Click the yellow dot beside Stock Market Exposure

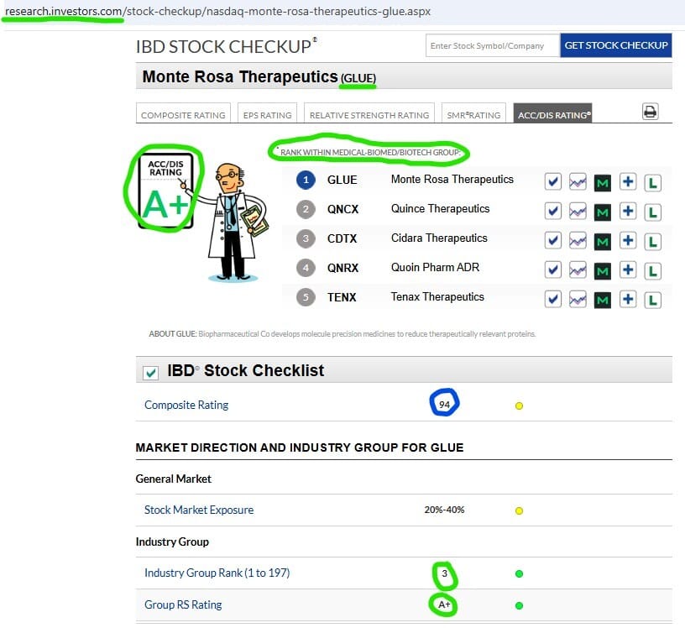click(x=519, y=510)
